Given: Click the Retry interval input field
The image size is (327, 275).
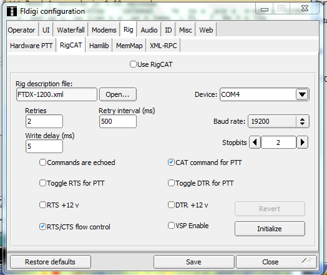Looking at the screenshot, I should tap(118, 121).
